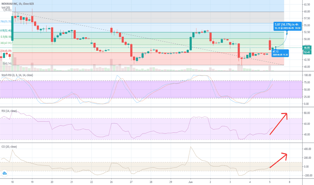Click the forecast endpoint dot near 52.50
Viewport: 314px width, 185px height.
click(x=287, y=33)
